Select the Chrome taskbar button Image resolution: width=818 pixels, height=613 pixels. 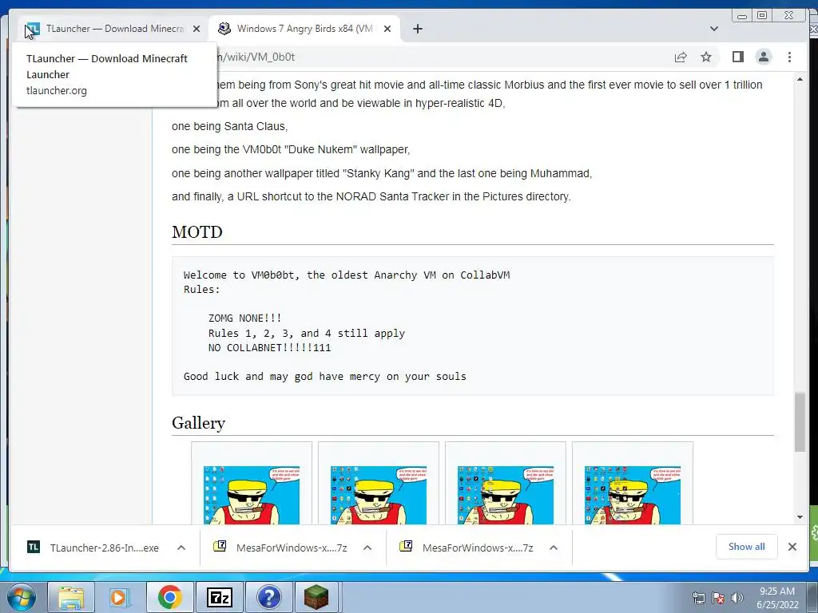(169, 597)
